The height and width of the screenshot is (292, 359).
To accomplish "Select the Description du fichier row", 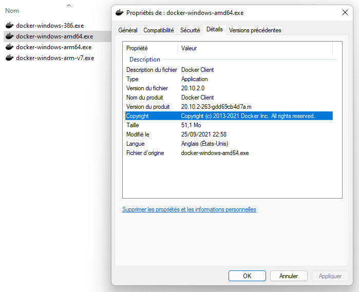I will (229, 70).
